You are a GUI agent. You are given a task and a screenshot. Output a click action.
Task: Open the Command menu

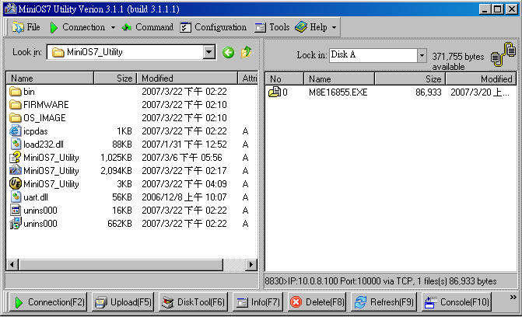pos(148,27)
